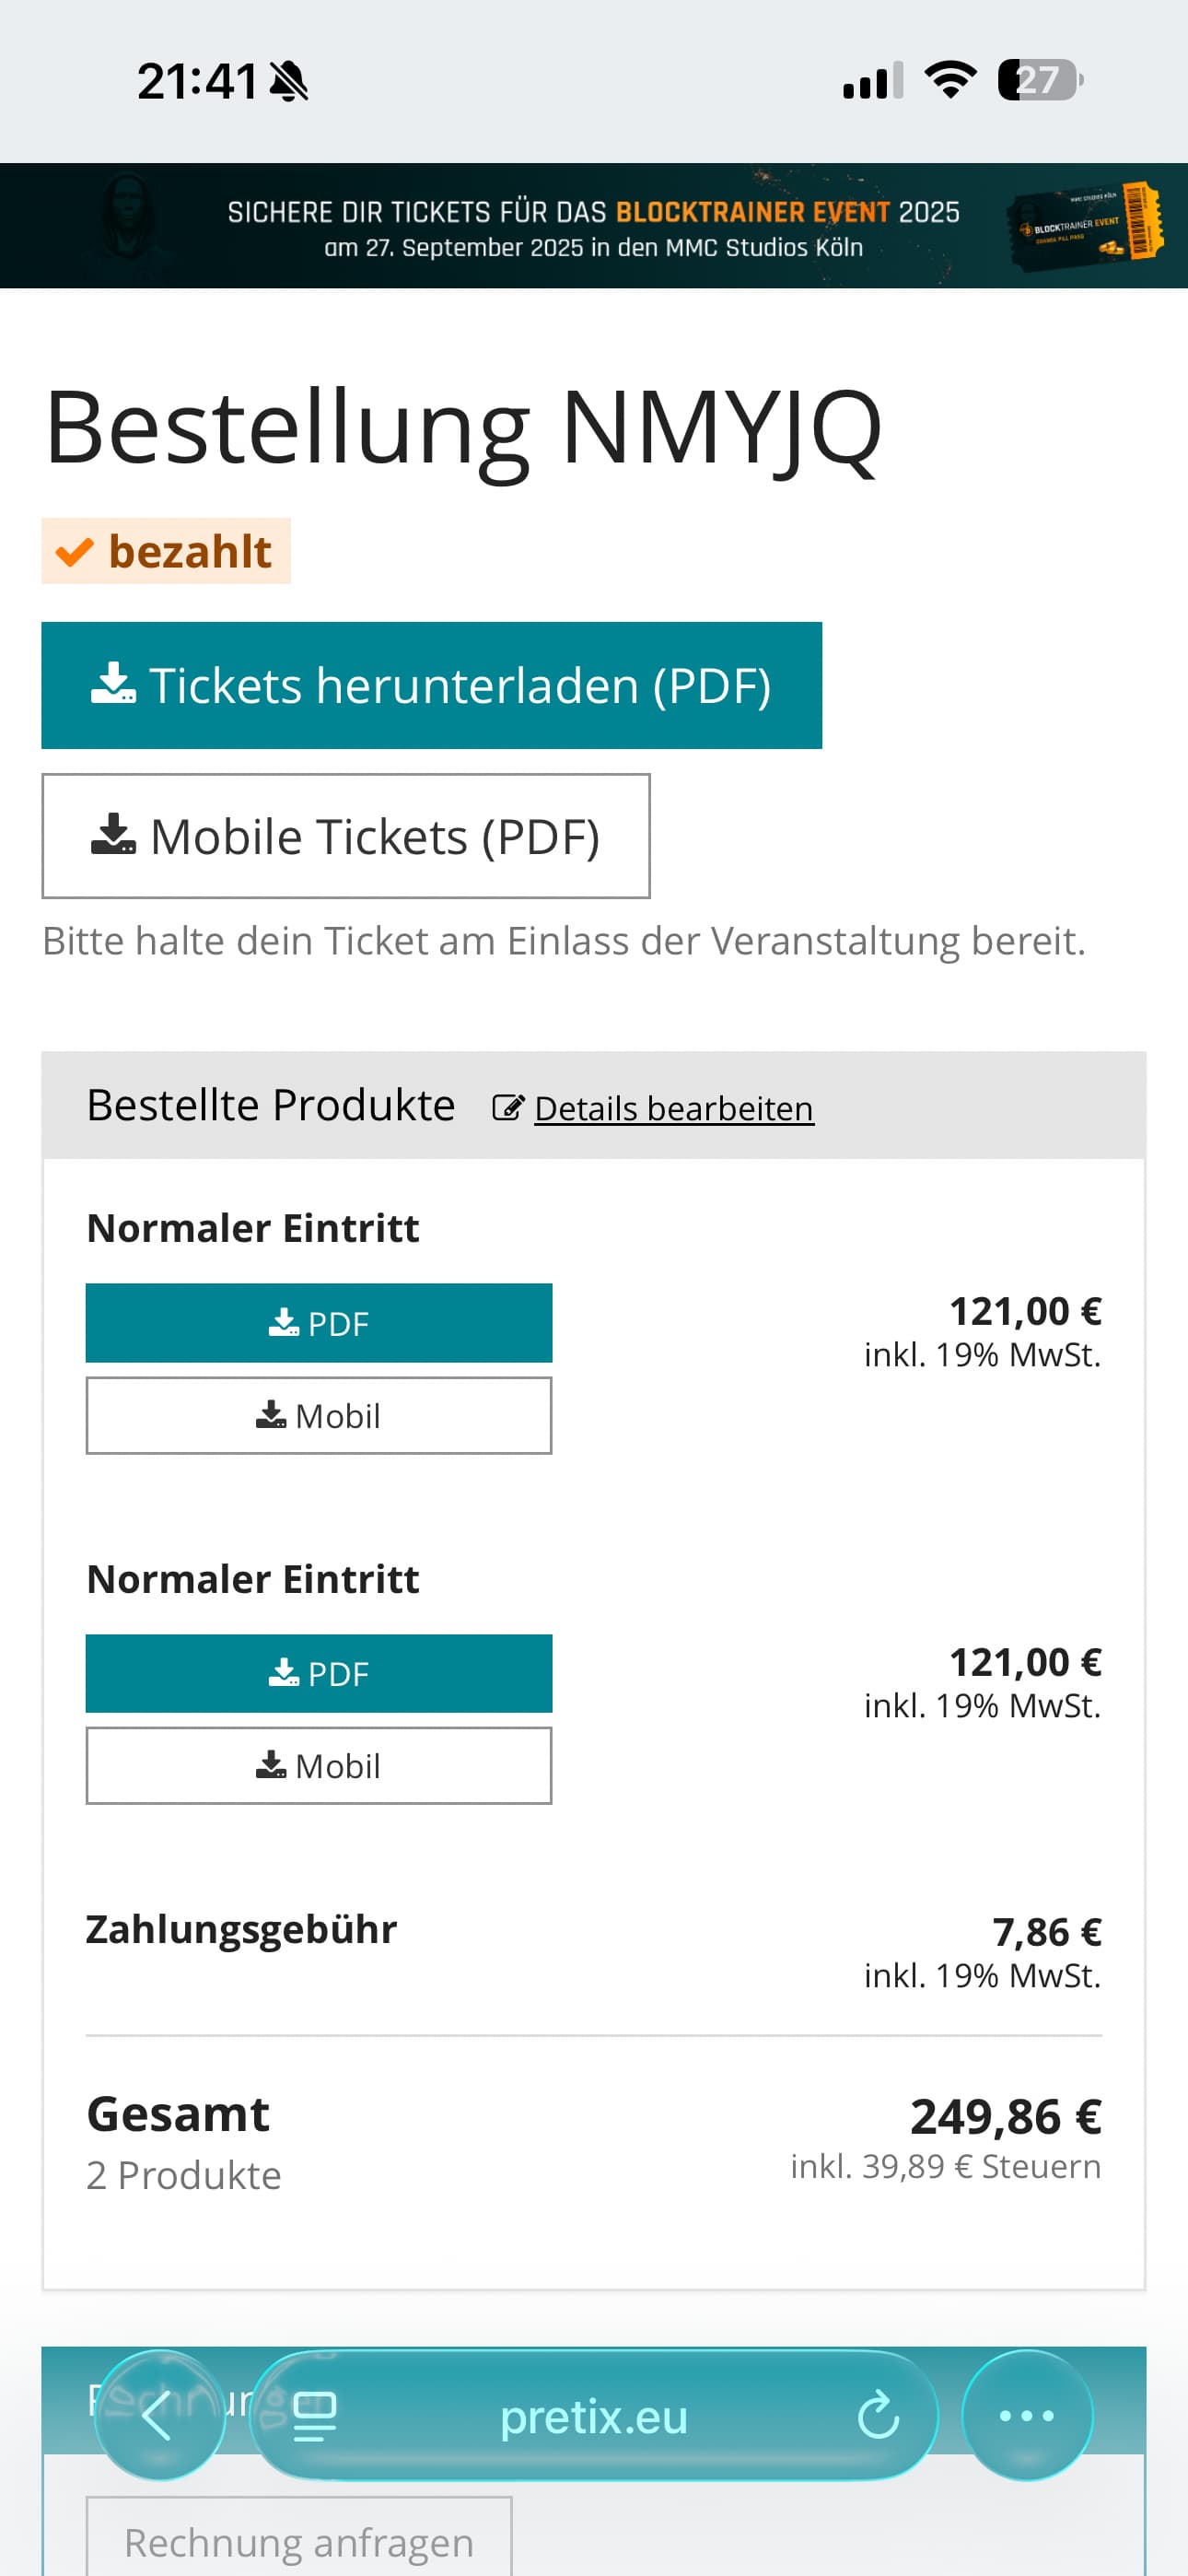The height and width of the screenshot is (2576, 1188).
Task: Click the edit pencil icon beside Details bearbeiten
Action: pos(508,1108)
